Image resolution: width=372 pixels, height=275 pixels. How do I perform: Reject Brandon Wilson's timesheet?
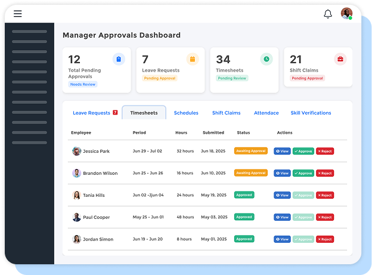click(325, 173)
